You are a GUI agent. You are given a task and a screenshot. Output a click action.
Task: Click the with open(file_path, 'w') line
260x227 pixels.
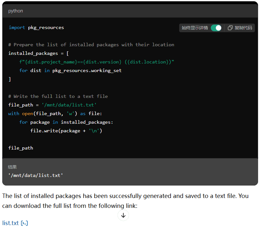[55, 114]
